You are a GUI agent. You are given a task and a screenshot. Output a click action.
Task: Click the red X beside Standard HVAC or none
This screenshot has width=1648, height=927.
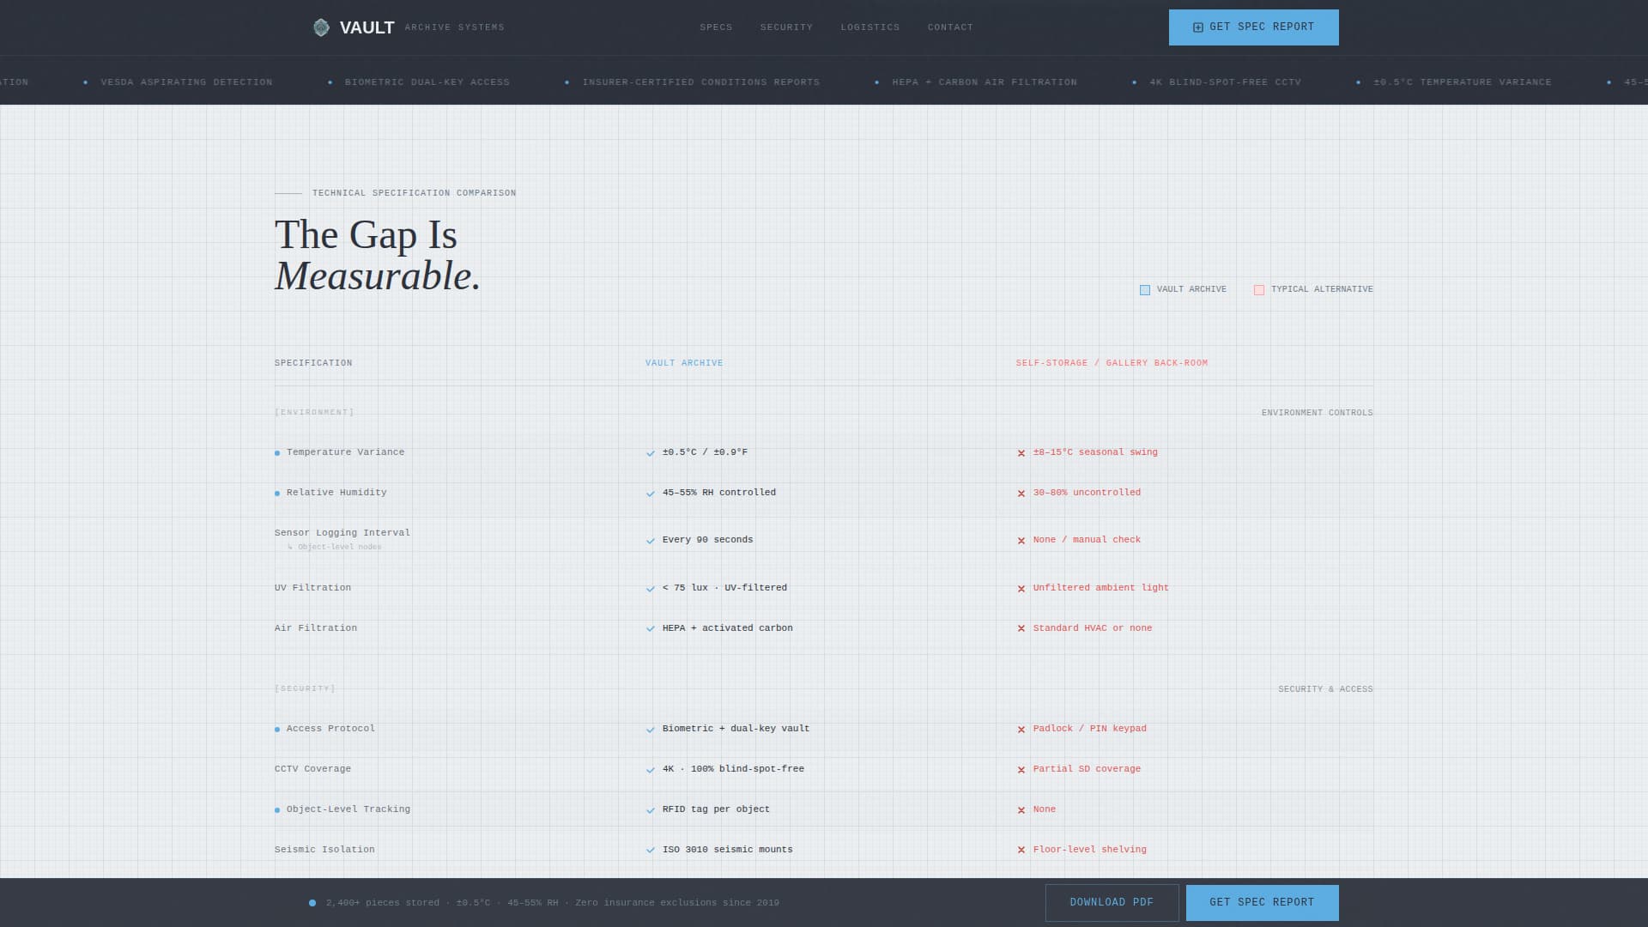[1021, 629]
